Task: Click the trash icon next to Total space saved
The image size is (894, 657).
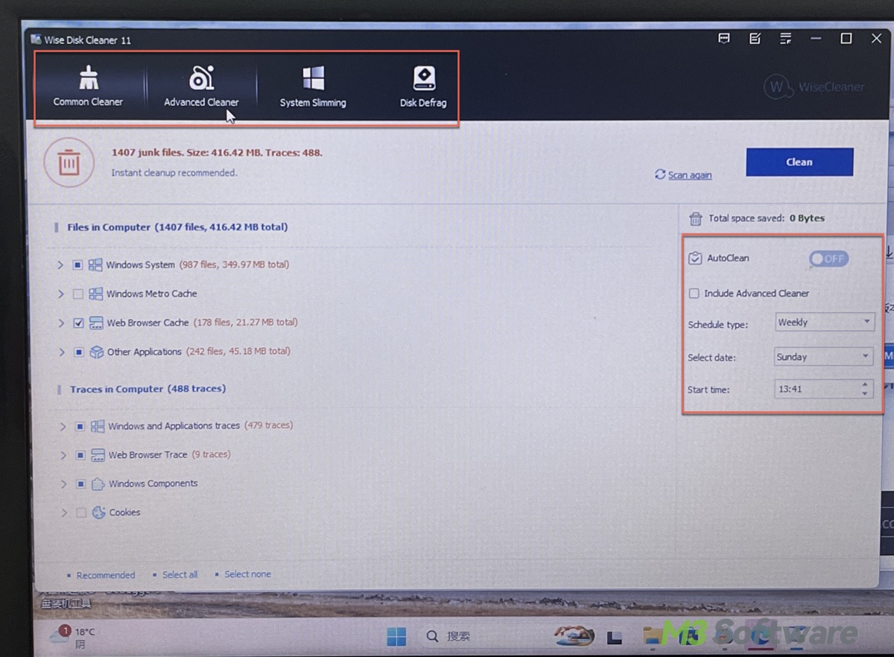Action: click(x=695, y=218)
